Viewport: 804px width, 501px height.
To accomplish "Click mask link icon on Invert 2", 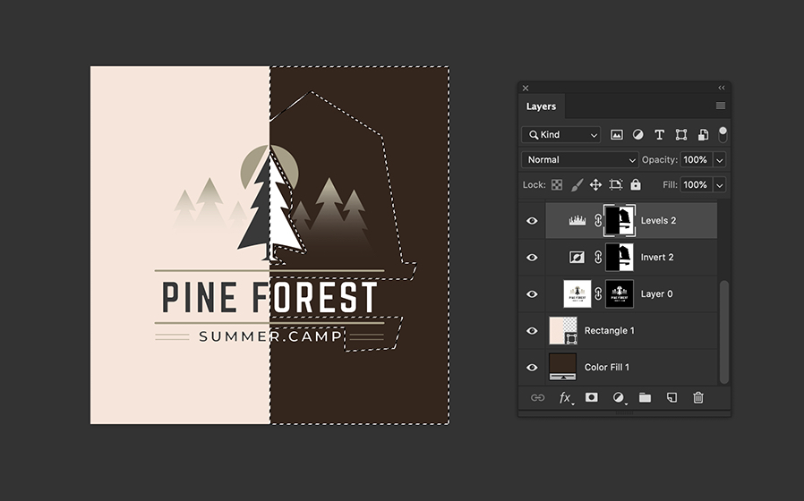I will click(x=598, y=257).
